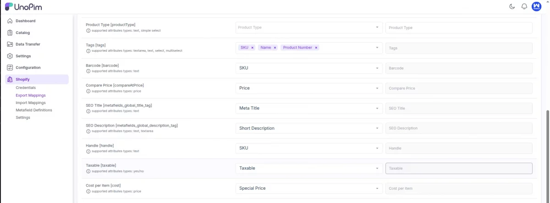
Task: Remove SKU tag chip
Action: coord(253,48)
